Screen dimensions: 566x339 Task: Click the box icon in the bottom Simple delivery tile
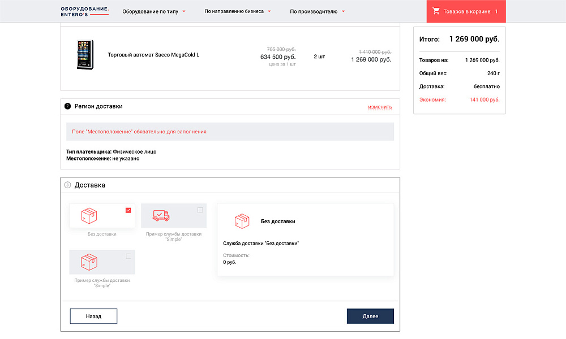point(89,262)
